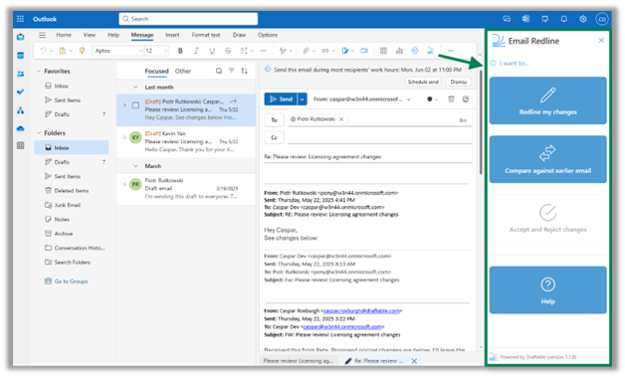Open the From address dropdown

pos(409,99)
